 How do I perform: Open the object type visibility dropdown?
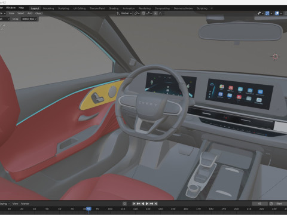[x=260, y=13]
